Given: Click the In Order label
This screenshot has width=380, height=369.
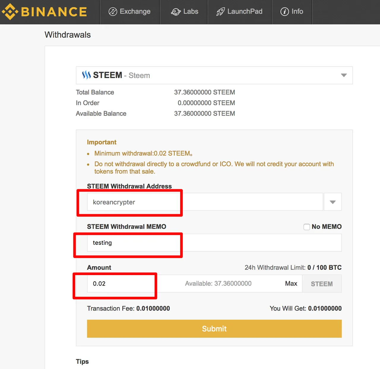Looking at the screenshot, I should 88,103.
